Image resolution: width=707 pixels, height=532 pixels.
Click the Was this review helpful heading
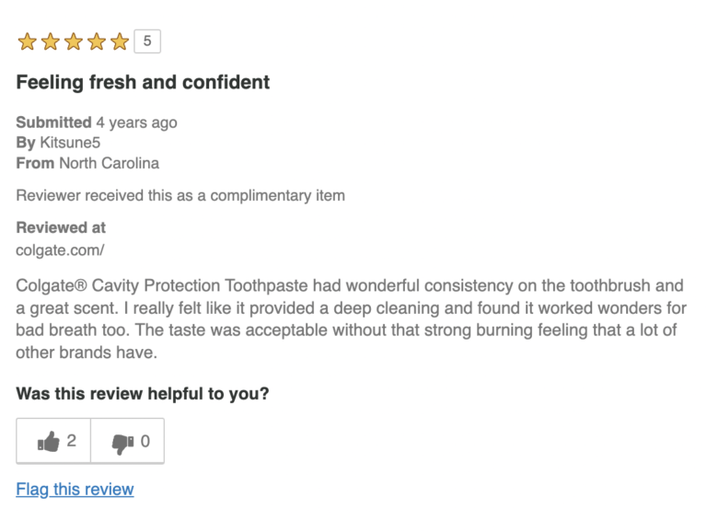point(143,394)
